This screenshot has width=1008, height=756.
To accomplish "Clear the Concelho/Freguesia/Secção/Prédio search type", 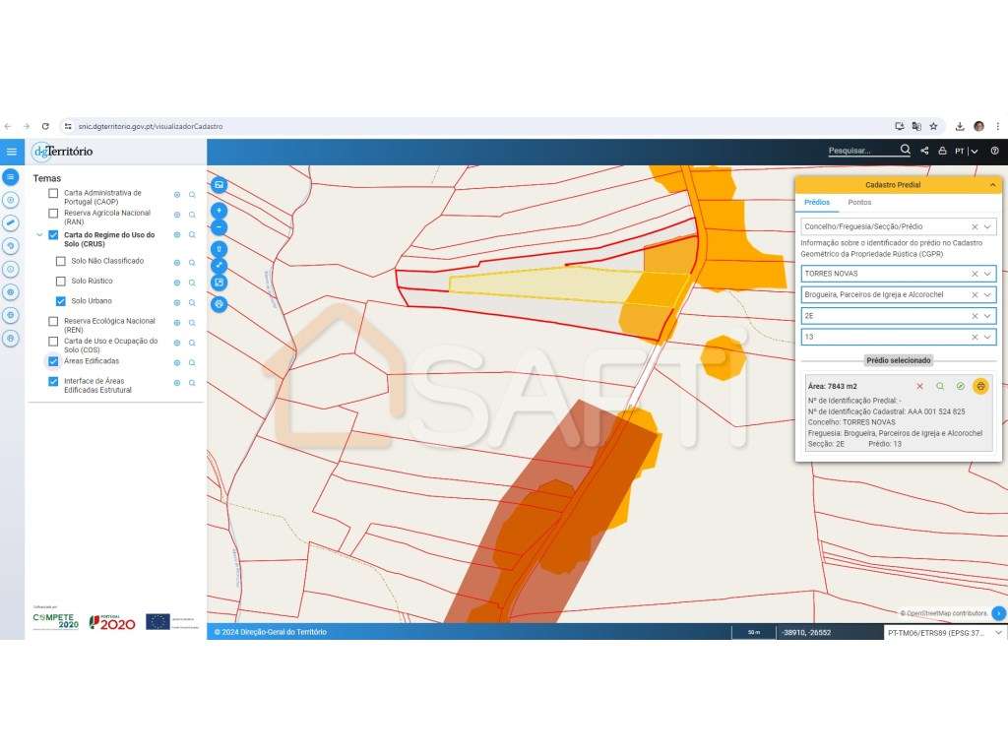I will tap(975, 227).
